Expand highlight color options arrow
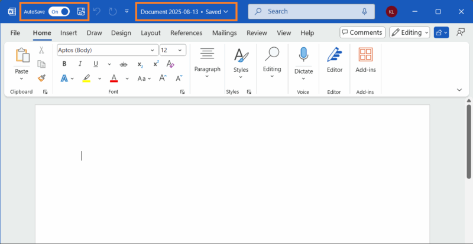The image size is (473, 244). coord(99,78)
